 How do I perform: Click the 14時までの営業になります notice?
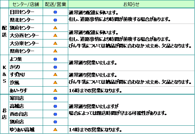(x=95, y=130)
